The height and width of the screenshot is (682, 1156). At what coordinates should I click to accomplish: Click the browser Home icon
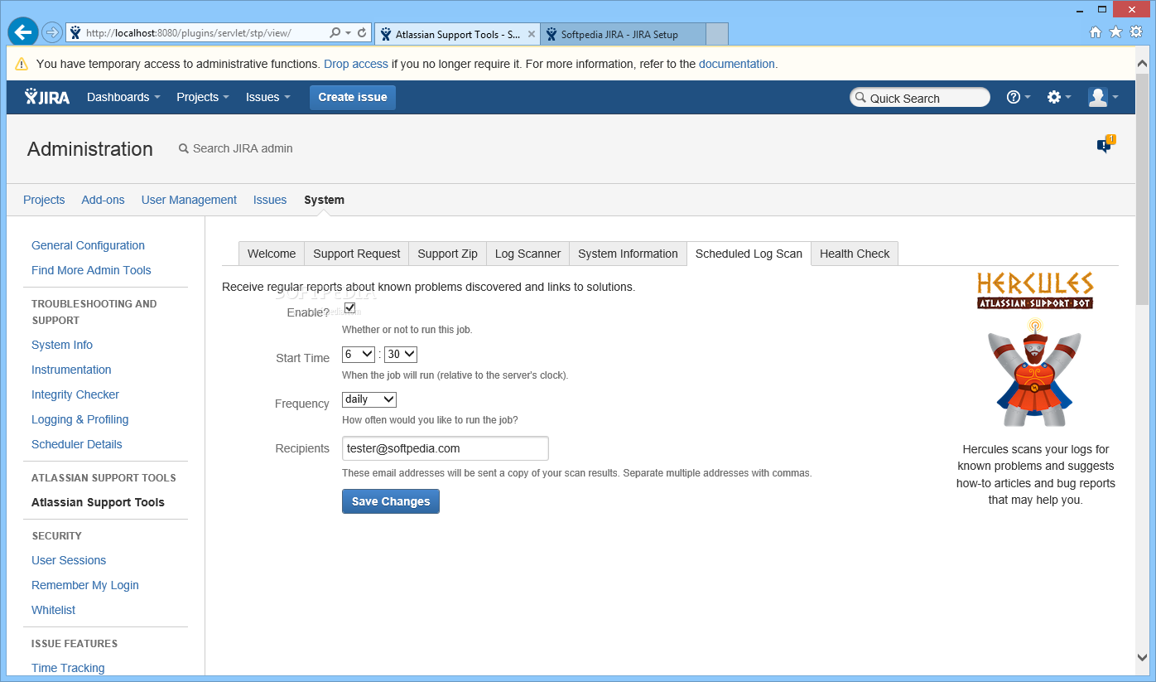pyautogui.click(x=1096, y=32)
